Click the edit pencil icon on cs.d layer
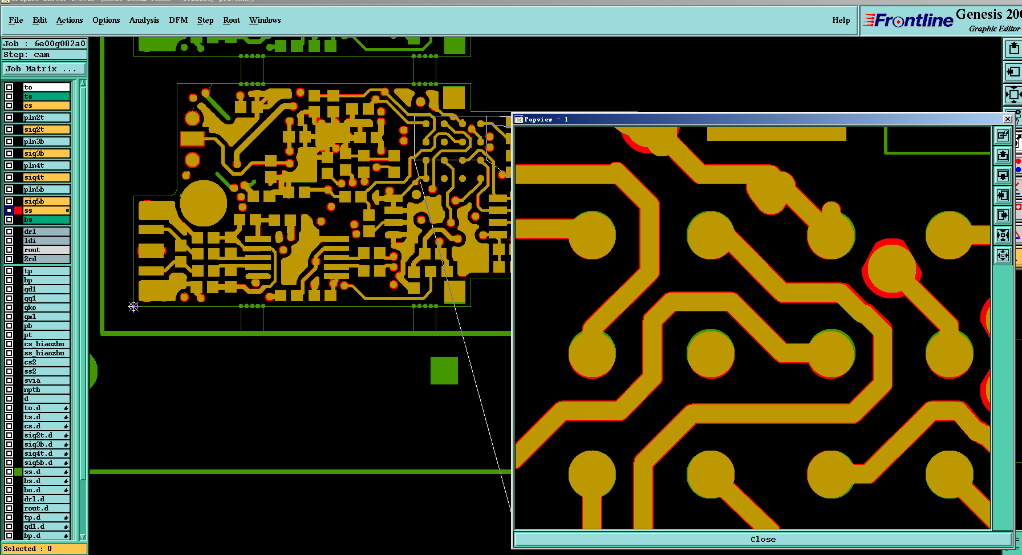The height and width of the screenshot is (555, 1022). pyautogui.click(x=66, y=426)
